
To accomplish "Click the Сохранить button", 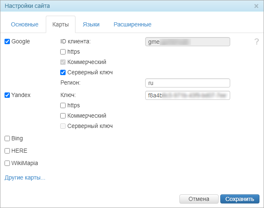I will pyautogui.click(x=240, y=199).
